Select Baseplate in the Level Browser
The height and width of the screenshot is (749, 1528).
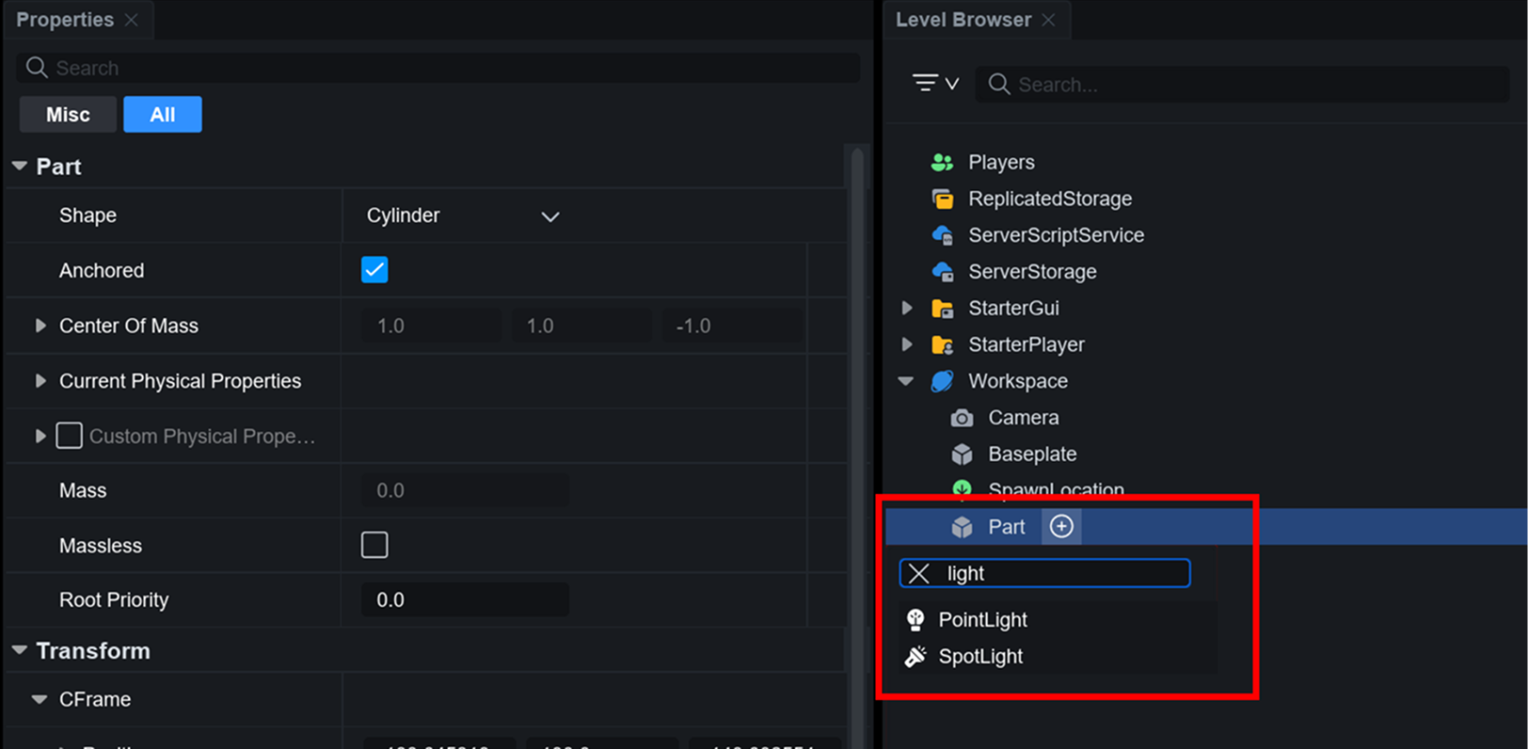click(1031, 454)
